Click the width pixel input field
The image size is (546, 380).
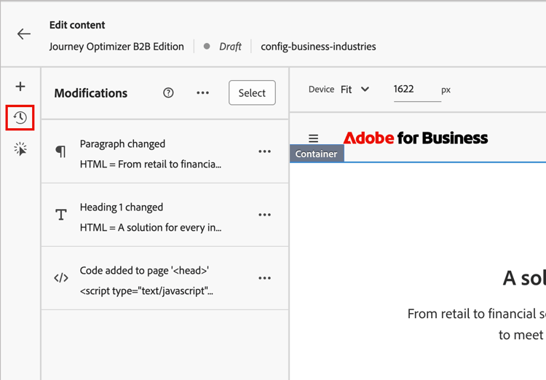(x=416, y=90)
